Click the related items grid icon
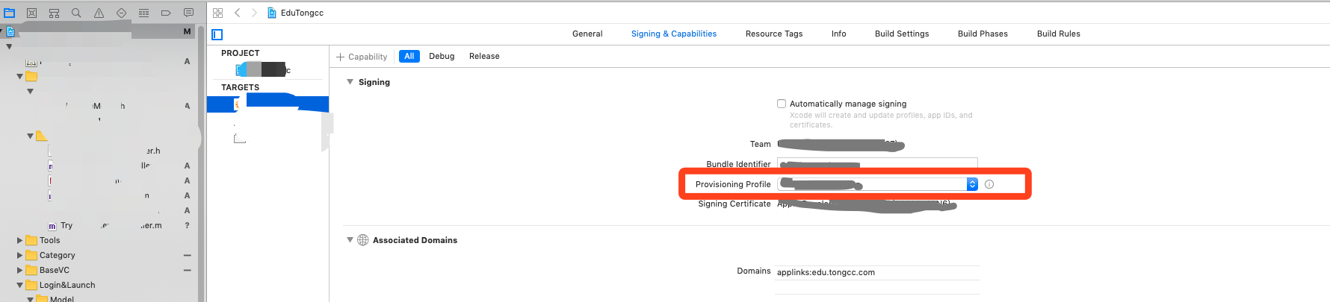Viewport: 1330px width, 302px height. click(x=217, y=13)
